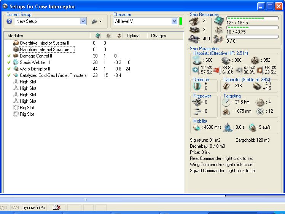Click the empty drone bandwidth bar

pyautogui.click(x=252, y=37)
